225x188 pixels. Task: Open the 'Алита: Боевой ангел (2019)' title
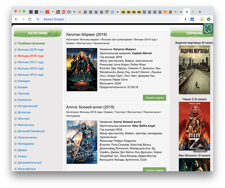coord(90,107)
